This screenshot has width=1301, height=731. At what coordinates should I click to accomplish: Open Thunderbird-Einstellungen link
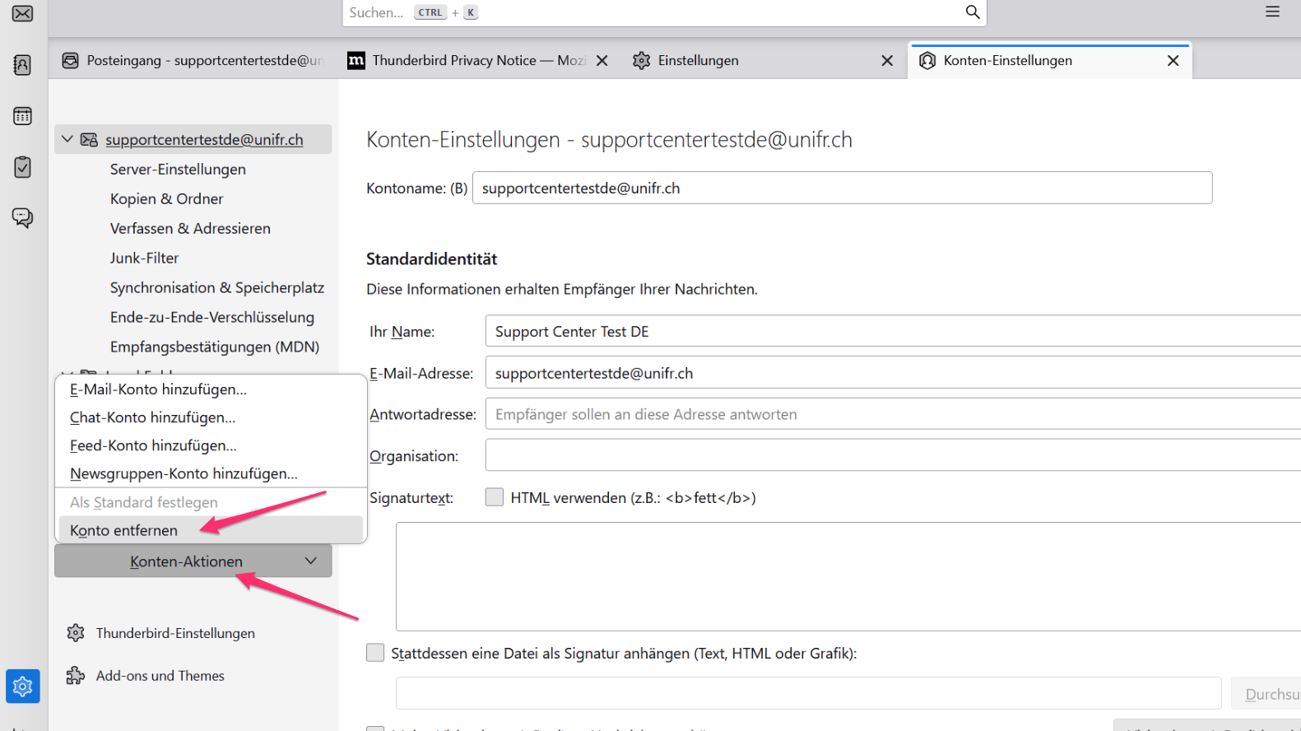(x=174, y=633)
